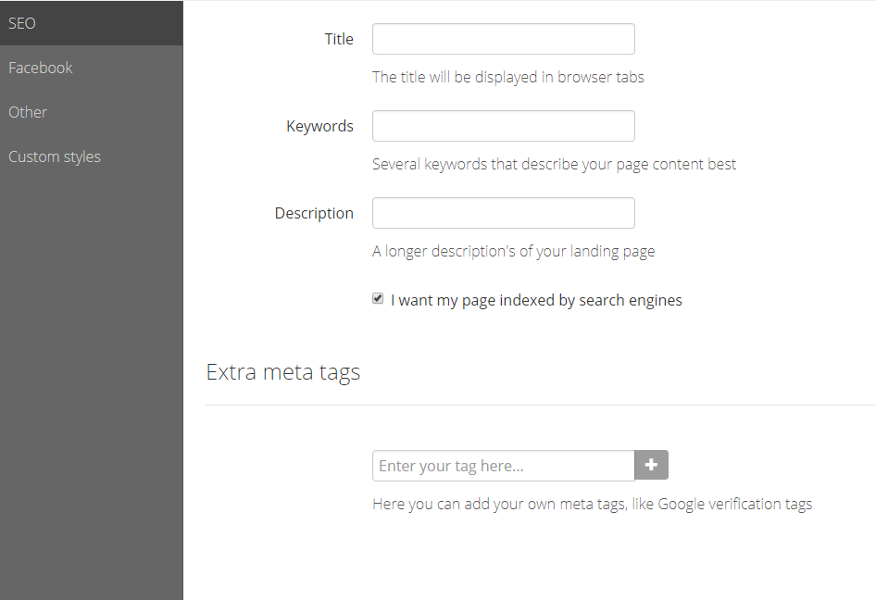Click the Extra meta tags heading

coord(283,372)
